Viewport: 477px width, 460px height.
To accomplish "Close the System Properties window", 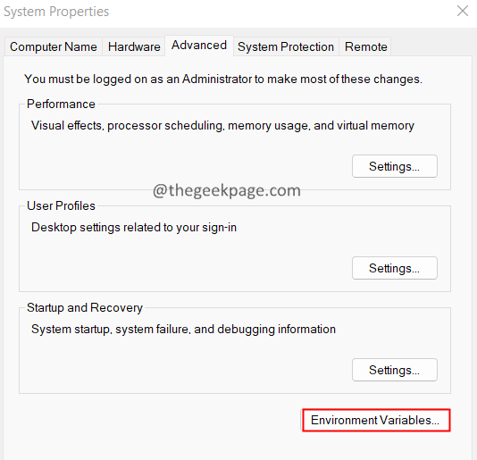I will 463,12.
